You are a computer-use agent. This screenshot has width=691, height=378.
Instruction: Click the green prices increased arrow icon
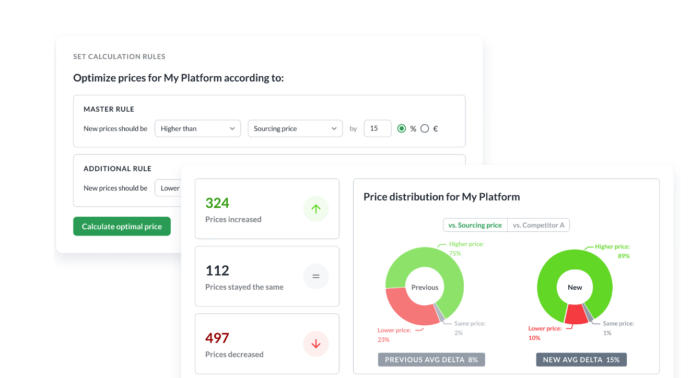[315, 208]
